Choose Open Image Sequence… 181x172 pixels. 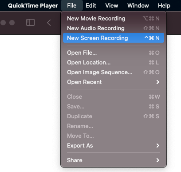point(114,72)
